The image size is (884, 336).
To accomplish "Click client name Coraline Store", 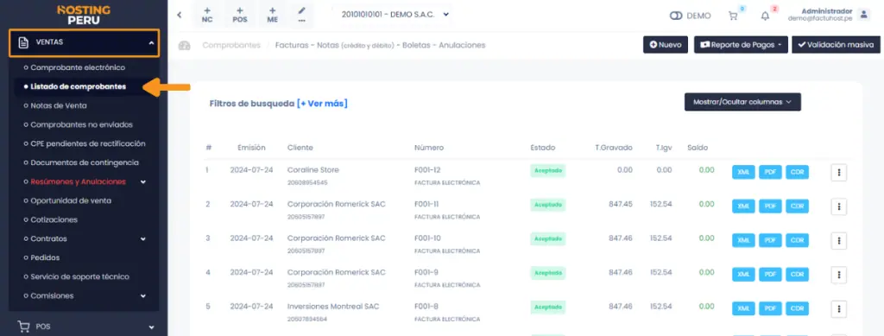I will coord(313,169).
